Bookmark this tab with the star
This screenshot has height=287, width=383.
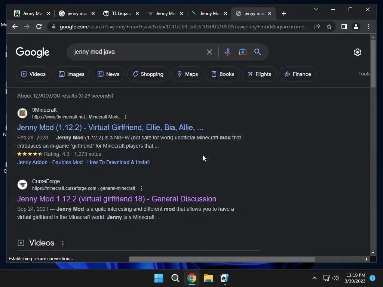pos(329,27)
